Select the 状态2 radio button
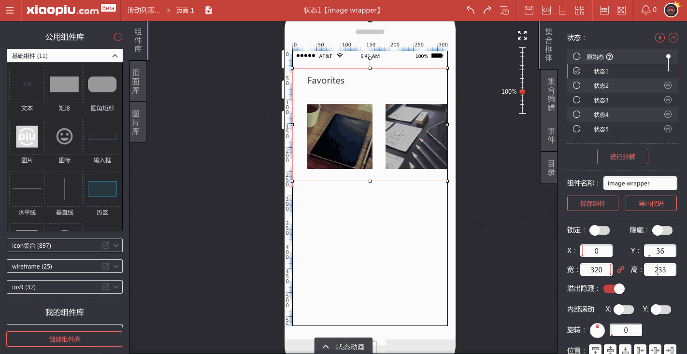Image resolution: width=687 pixels, height=354 pixels. 576,85
